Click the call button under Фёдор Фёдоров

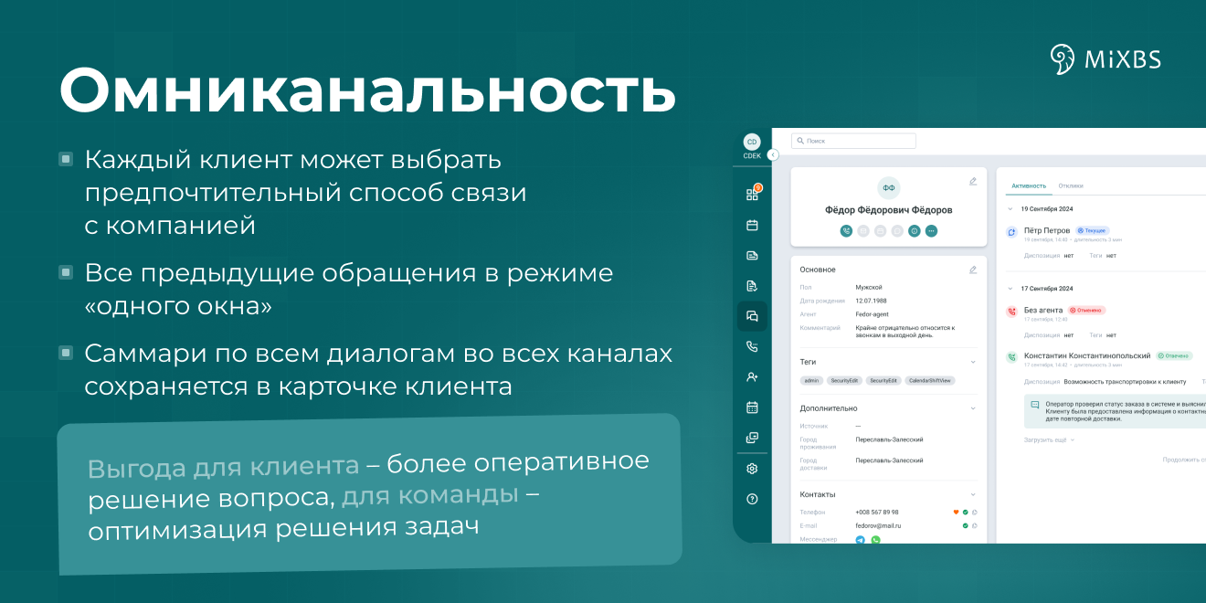pyautogui.click(x=846, y=231)
